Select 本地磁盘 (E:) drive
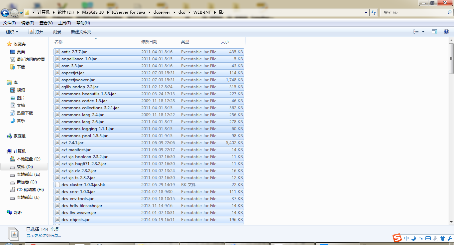The image size is (454, 245). (29, 174)
